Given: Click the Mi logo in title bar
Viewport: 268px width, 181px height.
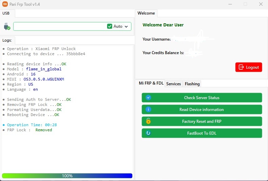Looking at the screenshot, I should (5, 4).
